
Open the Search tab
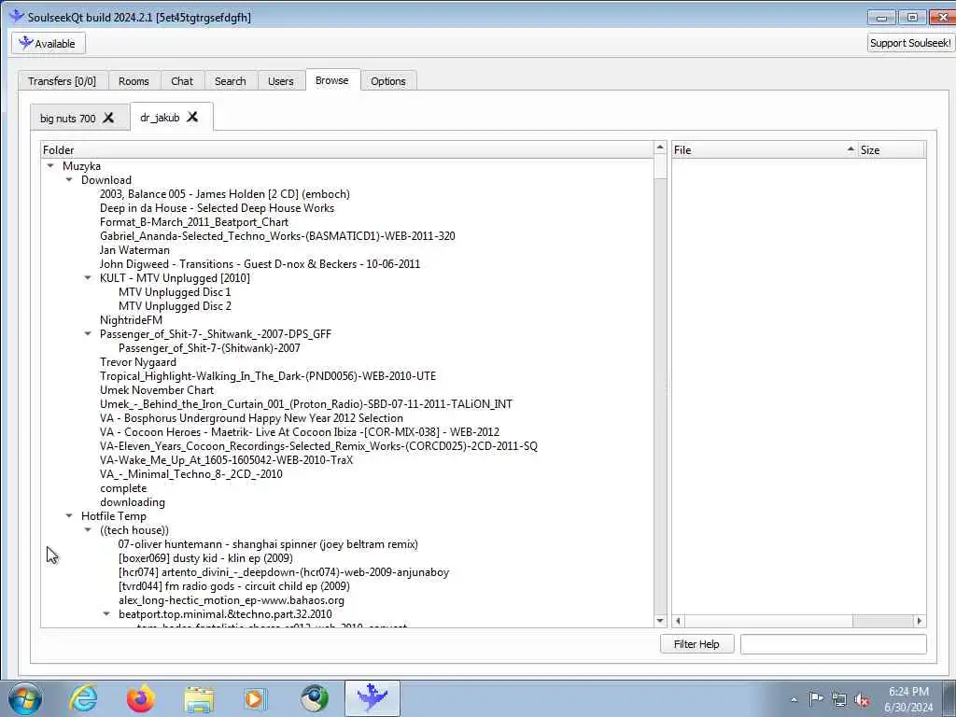click(231, 81)
